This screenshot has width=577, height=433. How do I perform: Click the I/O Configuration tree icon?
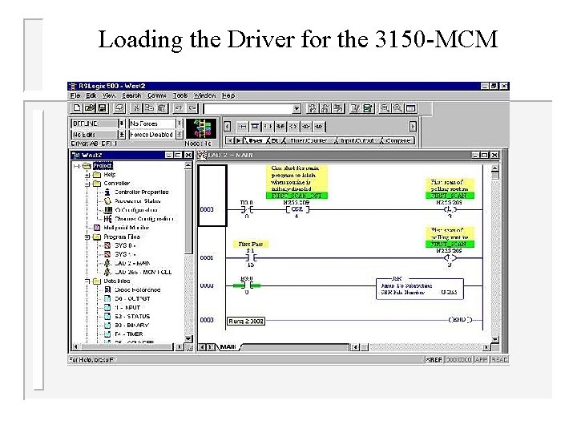pyautogui.click(x=107, y=209)
